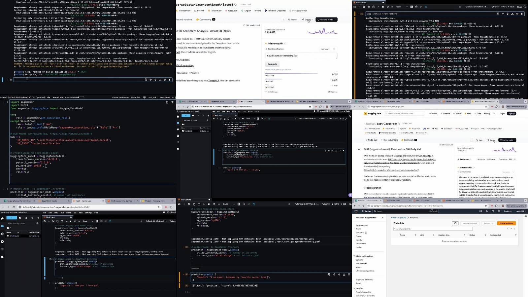Stop kernel in the pip install transformers notebook toolbar
This screenshot has height=297, width=528.
pos(383,7)
